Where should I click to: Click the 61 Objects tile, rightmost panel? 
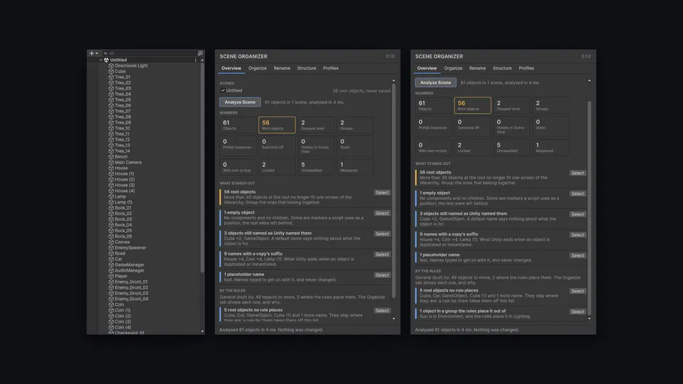(433, 105)
